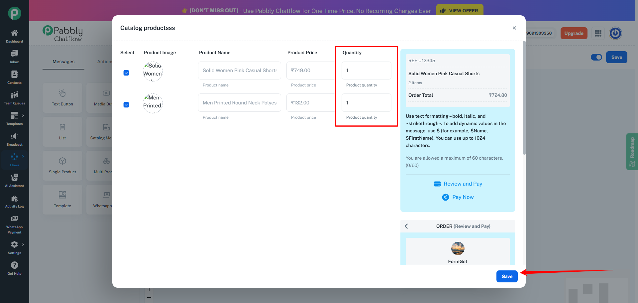638x303 pixels.
Task: Toggle the flow switch beside Save
Action: [x=596, y=57]
